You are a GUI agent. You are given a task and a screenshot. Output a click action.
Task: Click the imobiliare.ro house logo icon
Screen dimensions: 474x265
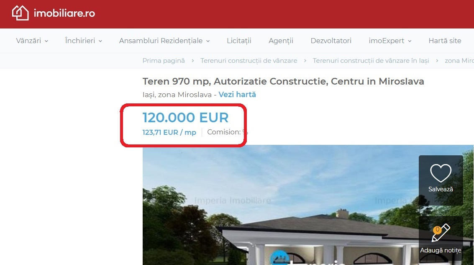(20, 13)
